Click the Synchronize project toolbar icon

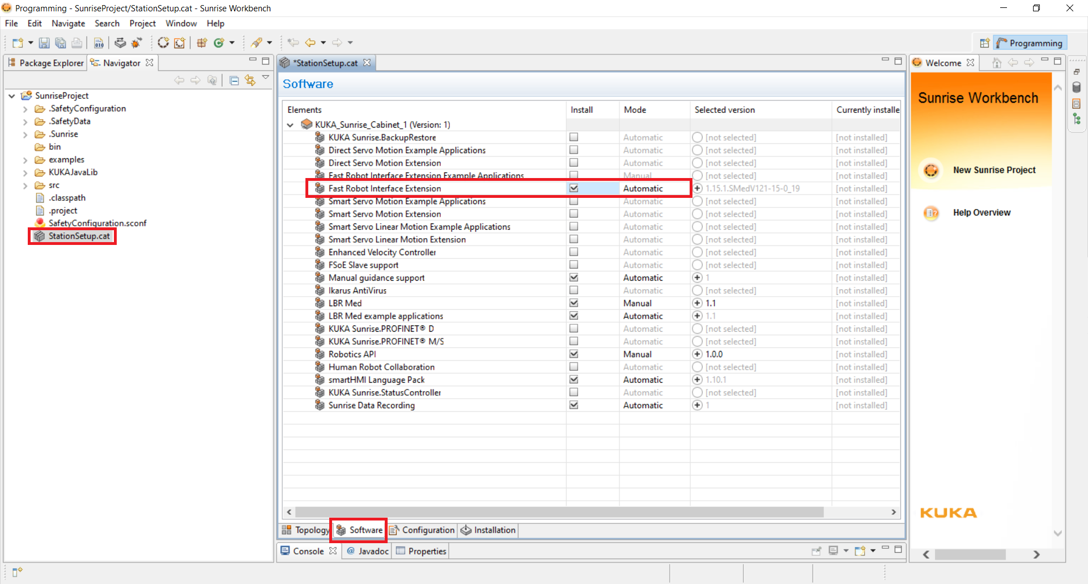[x=120, y=43]
